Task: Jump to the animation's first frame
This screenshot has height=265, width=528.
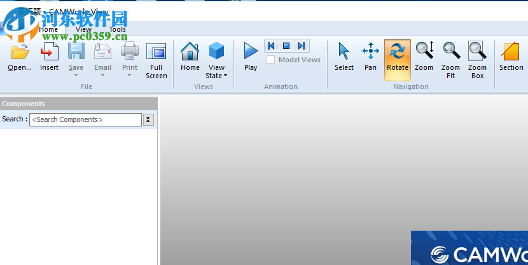Action: tap(272, 46)
